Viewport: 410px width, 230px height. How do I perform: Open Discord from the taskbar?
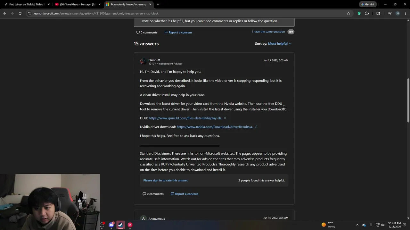pos(111,225)
